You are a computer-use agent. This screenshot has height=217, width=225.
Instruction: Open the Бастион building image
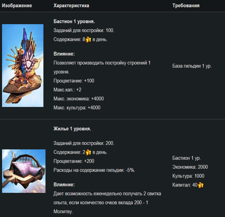tap(23, 66)
